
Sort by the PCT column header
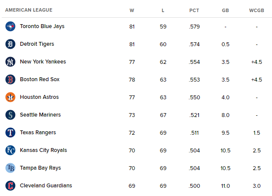(194, 10)
